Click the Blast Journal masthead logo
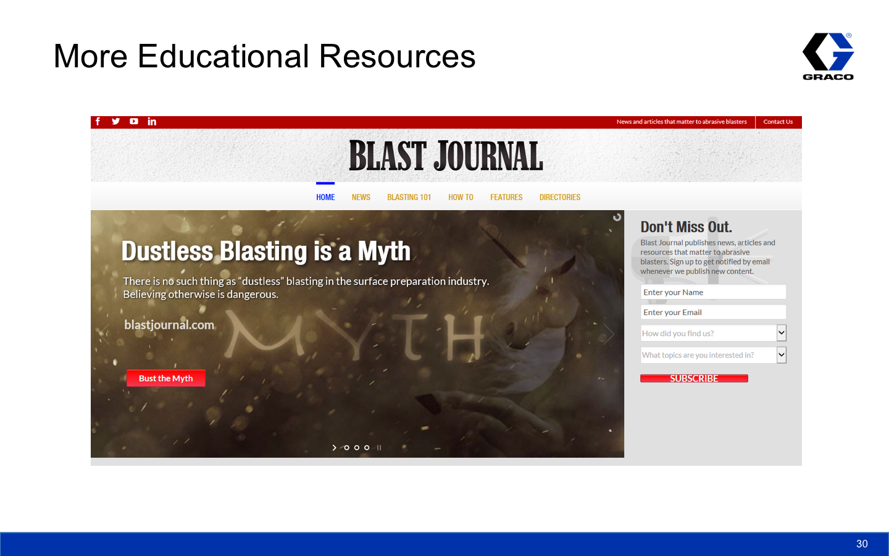889x556 pixels. 446,156
